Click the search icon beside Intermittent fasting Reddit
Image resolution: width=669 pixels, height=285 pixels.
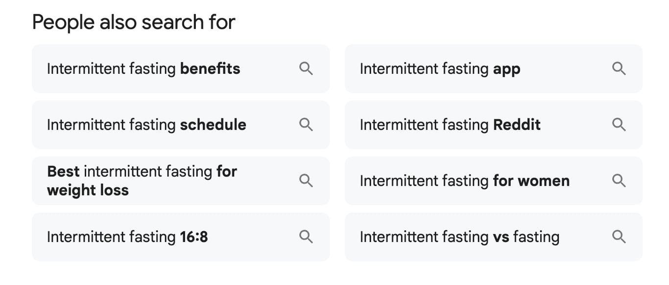pyautogui.click(x=619, y=125)
